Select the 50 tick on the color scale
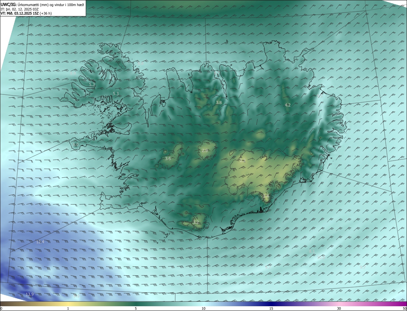The image size is (407, 311). click(404, 308)
